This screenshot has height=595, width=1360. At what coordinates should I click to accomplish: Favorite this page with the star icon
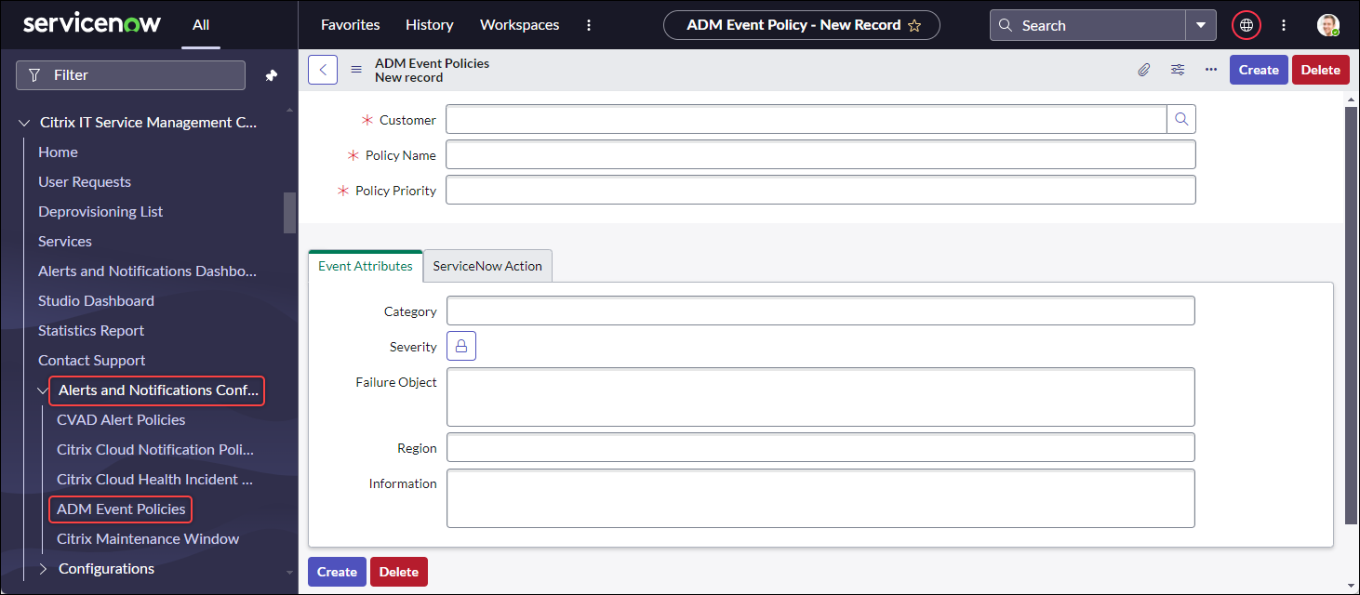pos(914,26)
